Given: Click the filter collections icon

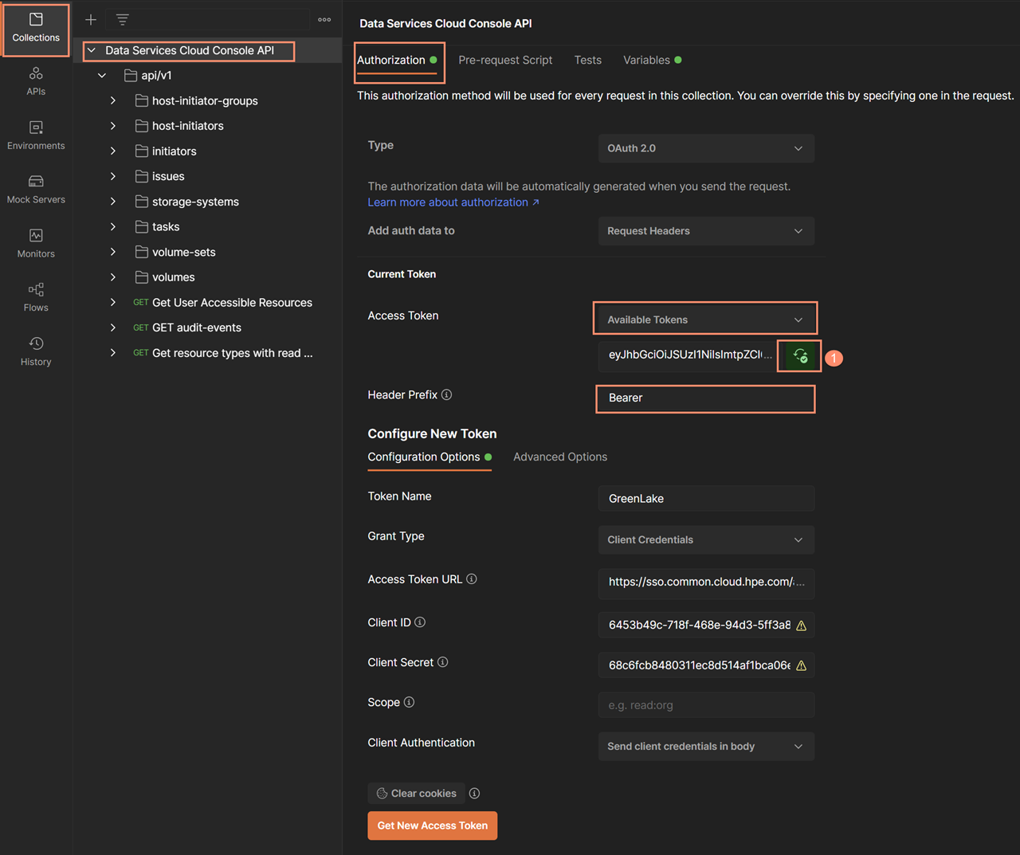Looking at the screenshot, I should 122,20.
